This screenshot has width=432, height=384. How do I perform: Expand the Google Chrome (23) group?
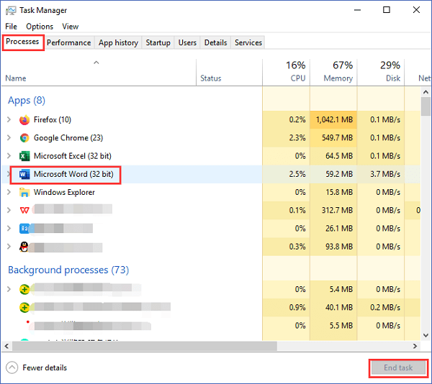[x=9, y=138]
